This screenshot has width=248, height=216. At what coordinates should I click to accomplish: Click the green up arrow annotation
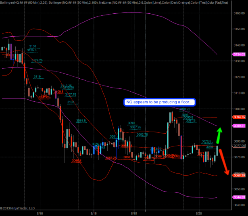[218, 135]
